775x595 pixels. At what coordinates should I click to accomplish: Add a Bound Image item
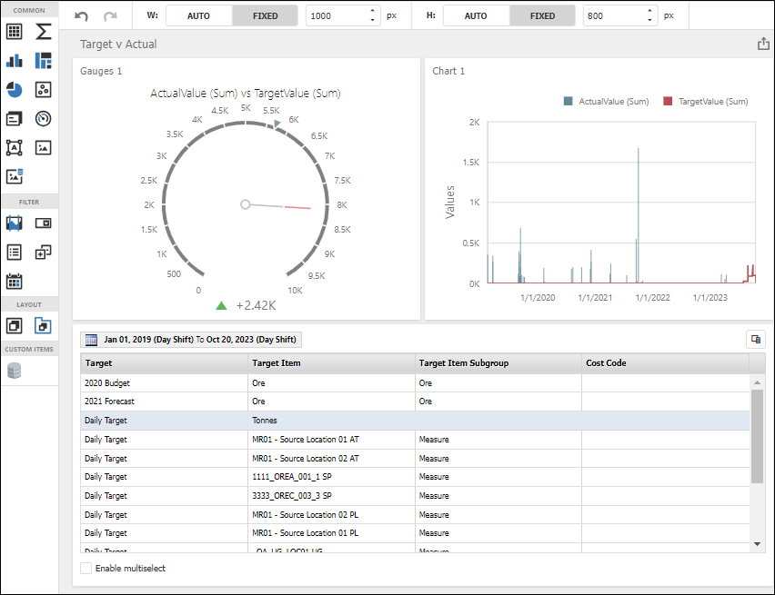pos(15,176)
